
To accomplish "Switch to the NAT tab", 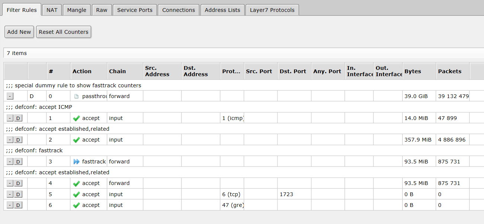I will click(x=52, y=10).
